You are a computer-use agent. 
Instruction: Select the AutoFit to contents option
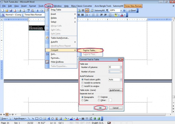tap(83, 83)
